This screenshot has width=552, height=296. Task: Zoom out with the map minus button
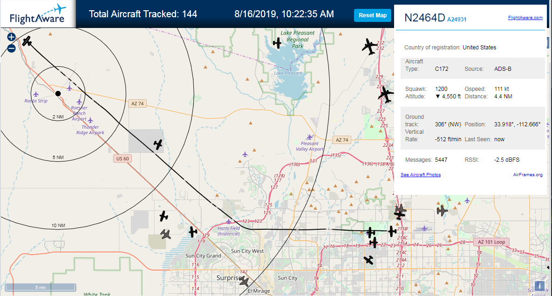click(11, 48)
